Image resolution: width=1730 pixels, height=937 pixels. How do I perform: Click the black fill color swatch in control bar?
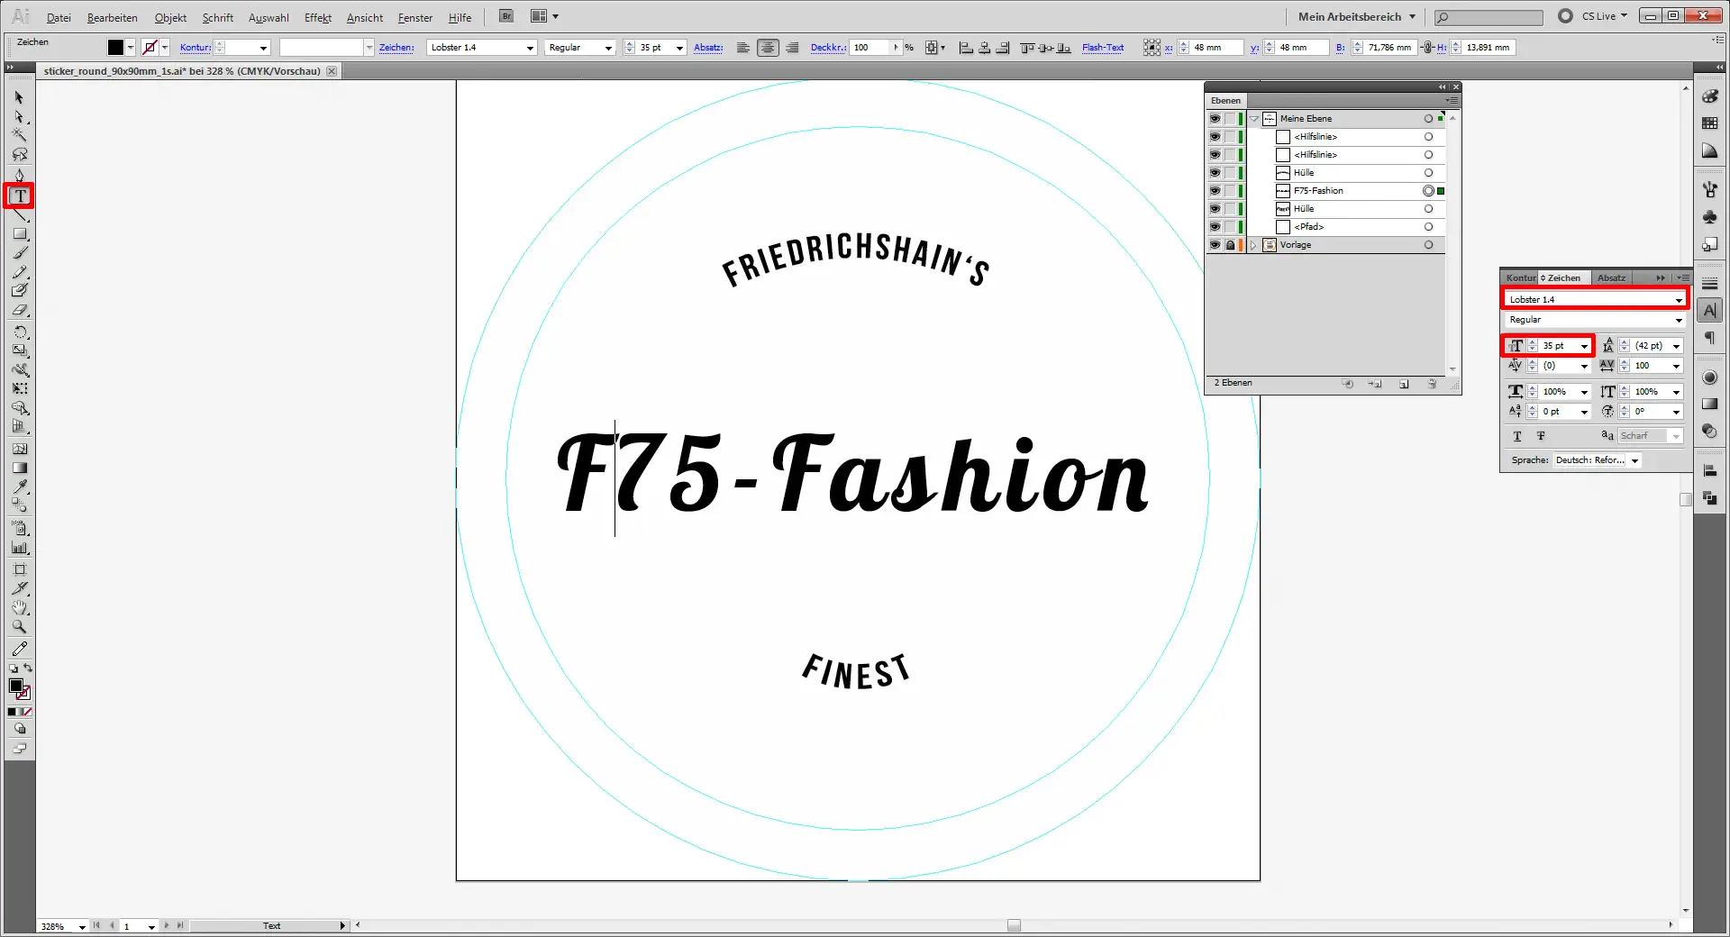tap(115, 48)
